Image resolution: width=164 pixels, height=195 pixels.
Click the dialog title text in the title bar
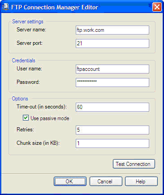point(55,7)
